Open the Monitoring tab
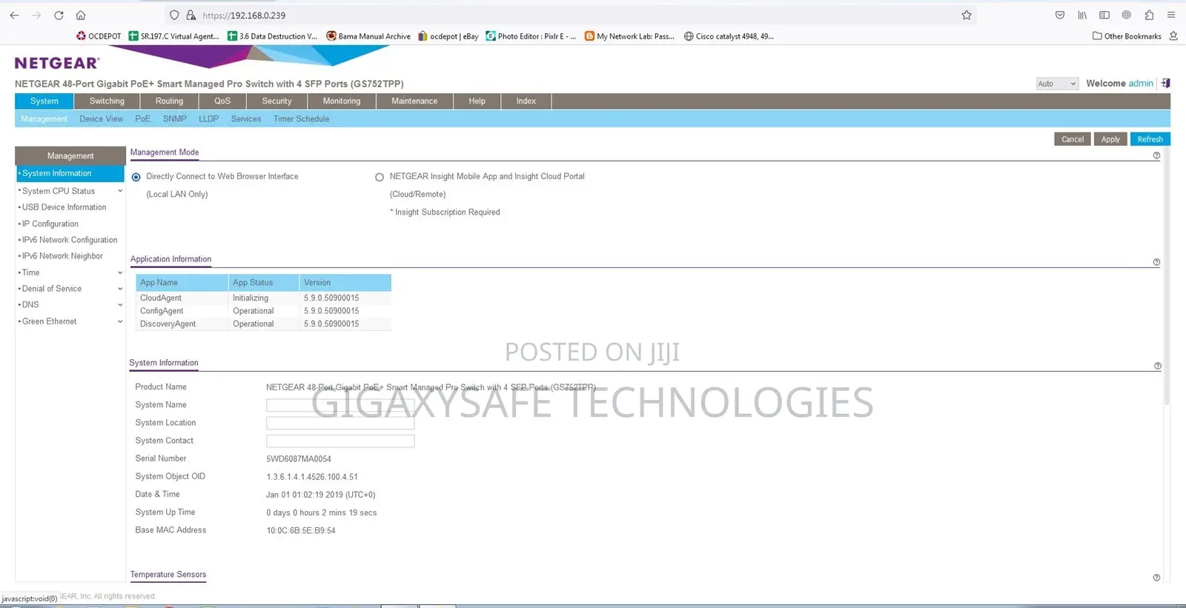1186x608 pixels. point(342,101)
